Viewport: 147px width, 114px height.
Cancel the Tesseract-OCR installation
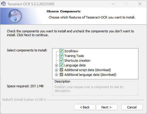(x=132, y=107)
